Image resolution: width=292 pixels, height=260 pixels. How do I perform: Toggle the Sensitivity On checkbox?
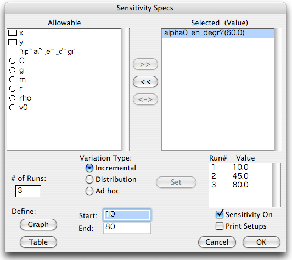coord(220,214)
